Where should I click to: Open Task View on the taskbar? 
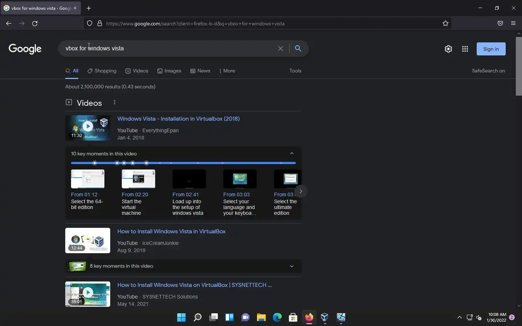[214, 318]
